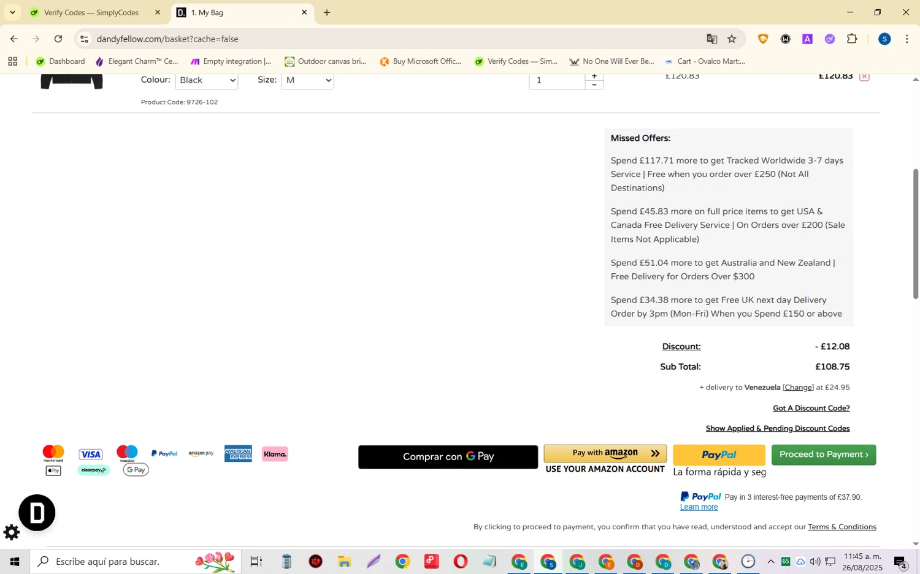
Task: Click the product thumbnail image
Action: [71, 81]
